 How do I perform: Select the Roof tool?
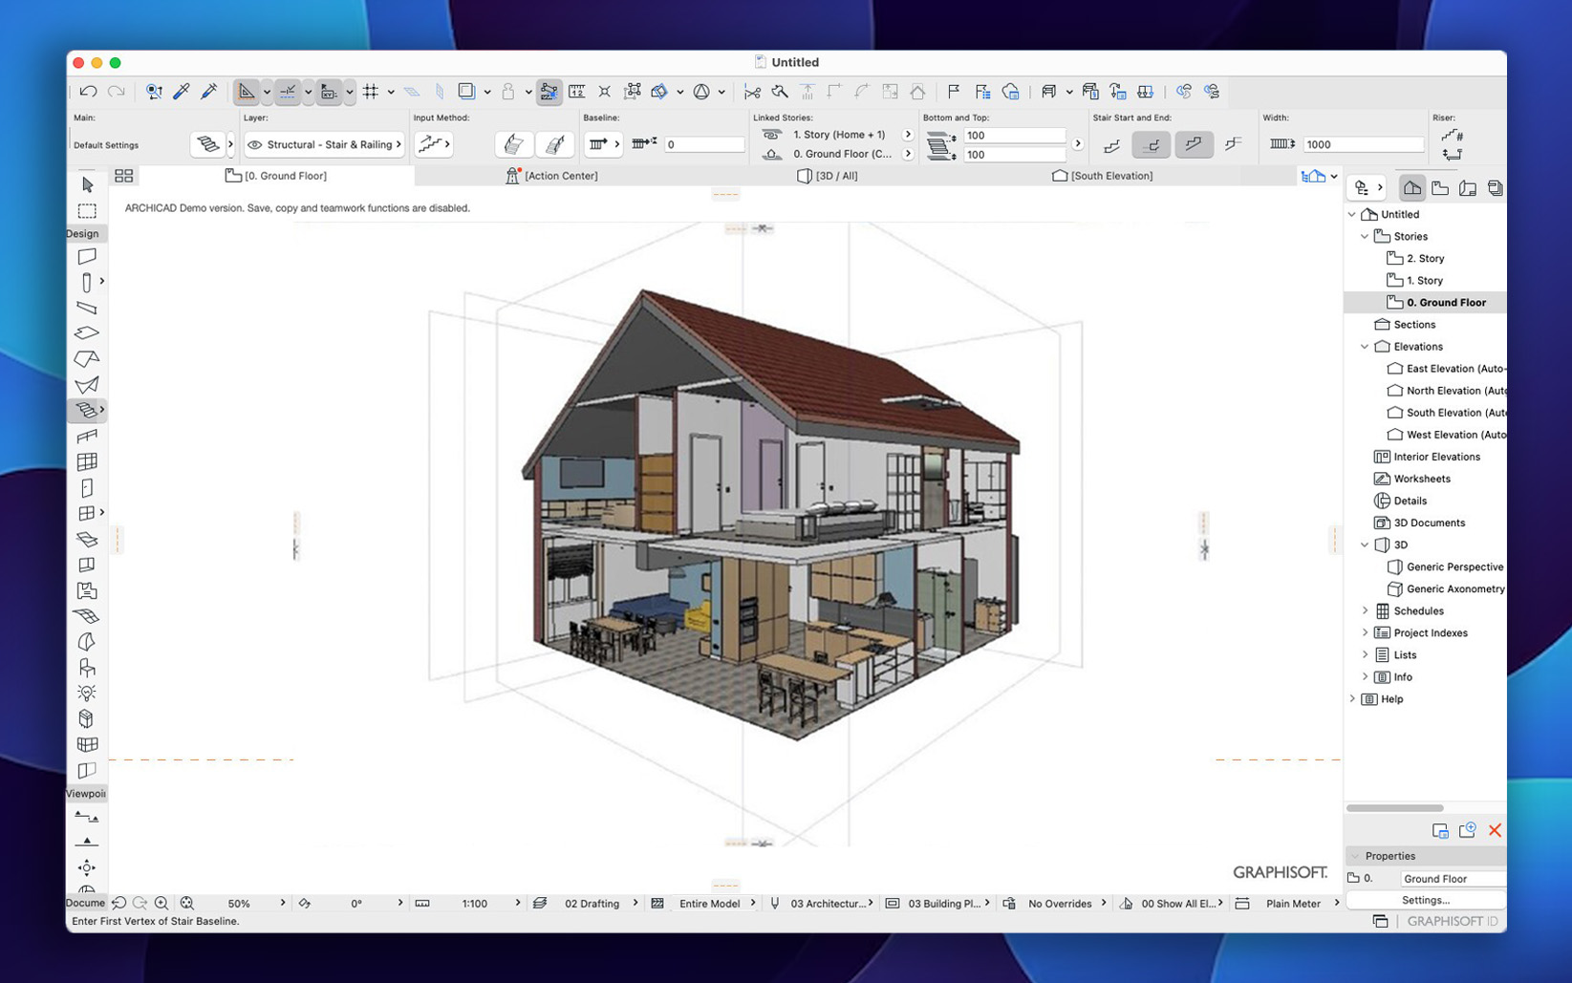87,359
